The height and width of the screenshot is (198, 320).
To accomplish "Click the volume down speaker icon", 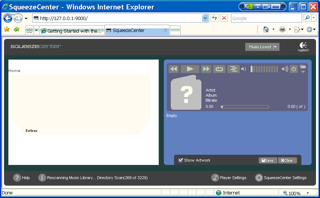I will pyautogui.click(x=244, y=69).
